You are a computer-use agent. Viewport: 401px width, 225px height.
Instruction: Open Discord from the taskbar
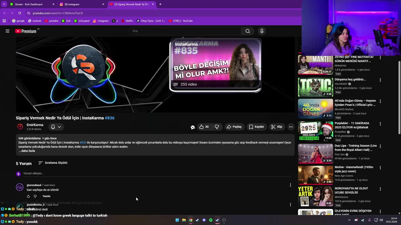[x=204, y=220]
